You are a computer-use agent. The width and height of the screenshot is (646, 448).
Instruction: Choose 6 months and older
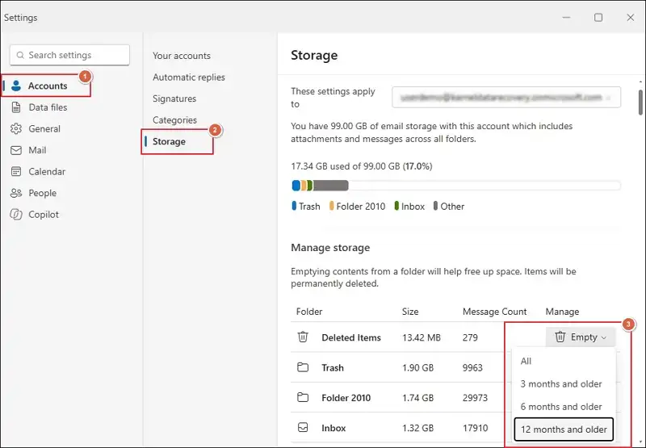pyautogui.click(x=561, y=406)
